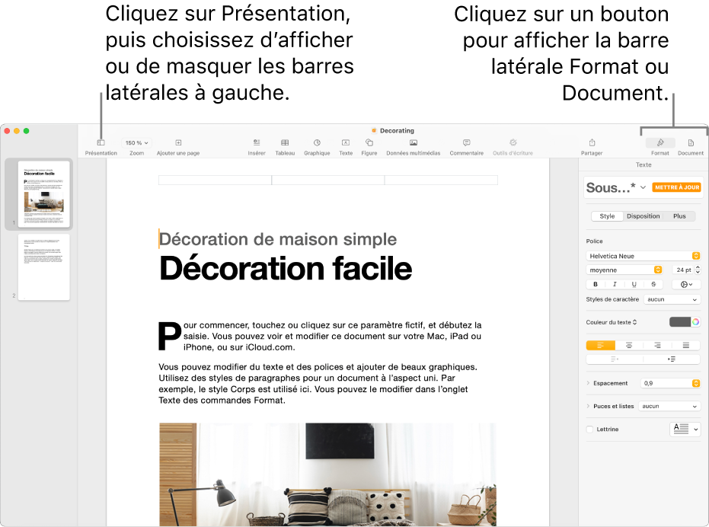Open the Présentation sidebar menu
709x527 pixels.
101,143
